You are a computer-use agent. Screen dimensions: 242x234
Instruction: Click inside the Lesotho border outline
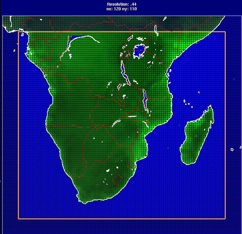(x=117, y=179)
